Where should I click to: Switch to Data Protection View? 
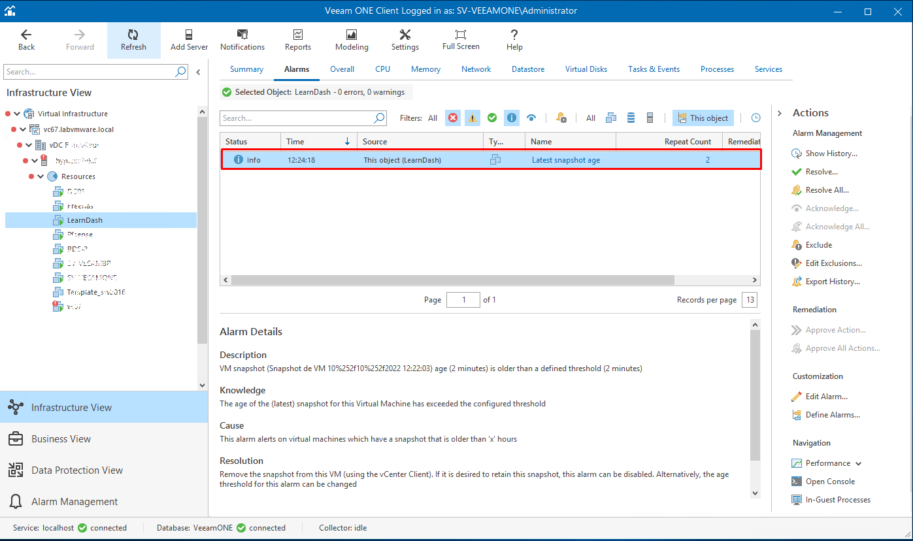[x=104, y=470]
